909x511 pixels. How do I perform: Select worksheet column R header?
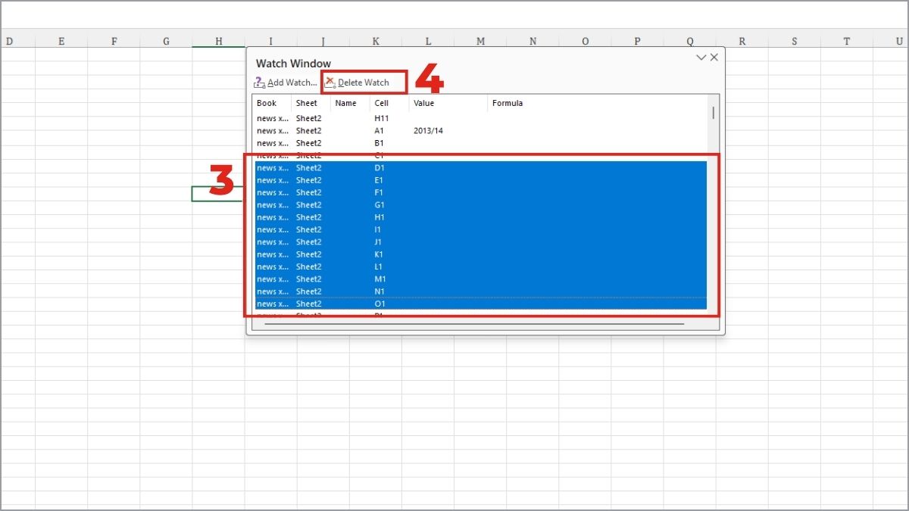pyautogui.click(x=742, y=42)
